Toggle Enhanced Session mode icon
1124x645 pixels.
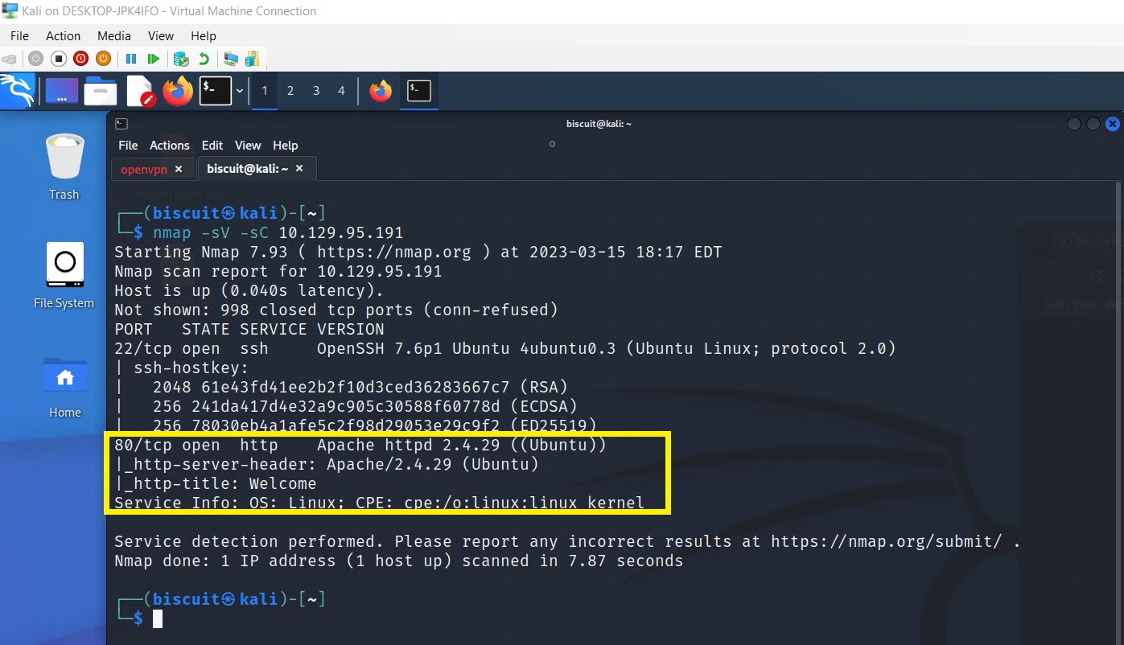click(x=231, y=59)
